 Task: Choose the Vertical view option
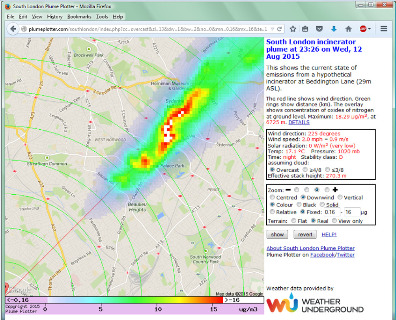point(340,197)
